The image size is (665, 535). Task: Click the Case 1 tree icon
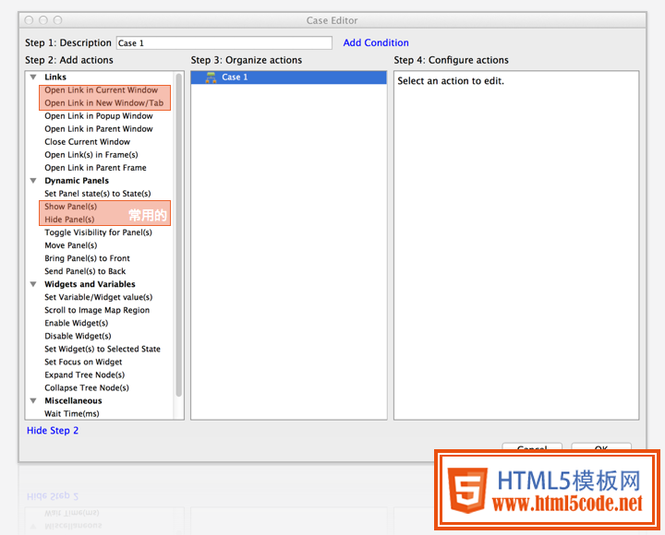click(x=211, y=77)
